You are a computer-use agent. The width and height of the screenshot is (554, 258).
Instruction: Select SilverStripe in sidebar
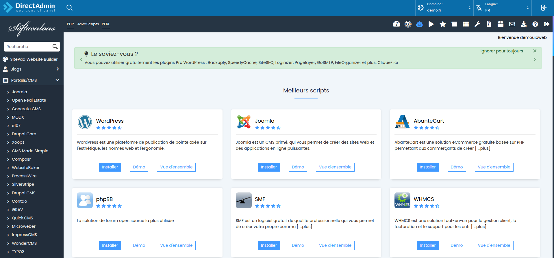click(23, 184)
